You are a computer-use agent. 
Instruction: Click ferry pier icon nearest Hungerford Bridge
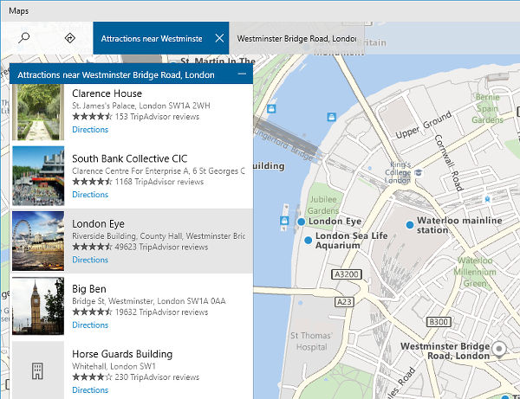click(x=271, y=108)
